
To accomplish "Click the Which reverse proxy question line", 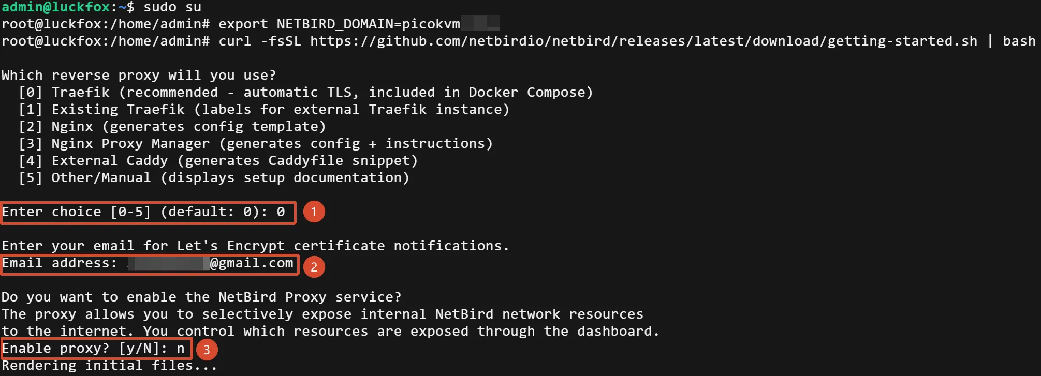I will 139,76.
